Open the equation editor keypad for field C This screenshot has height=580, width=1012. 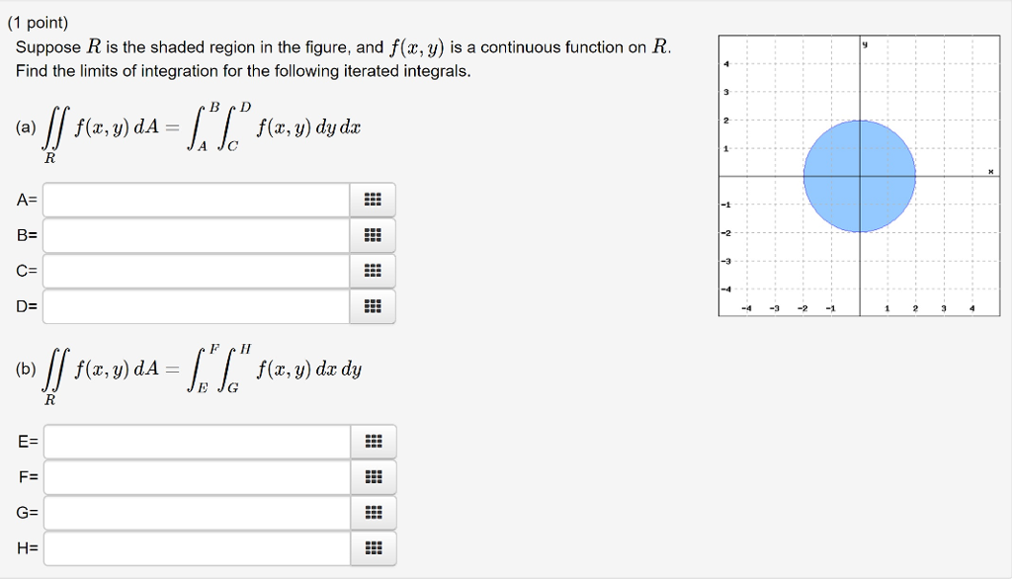[x=373, y=271]
